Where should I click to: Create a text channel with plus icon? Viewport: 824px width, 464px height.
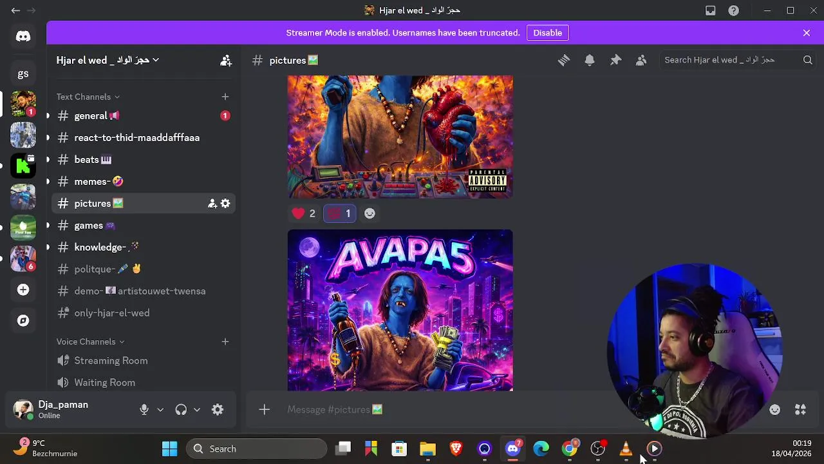click(225, 97)
